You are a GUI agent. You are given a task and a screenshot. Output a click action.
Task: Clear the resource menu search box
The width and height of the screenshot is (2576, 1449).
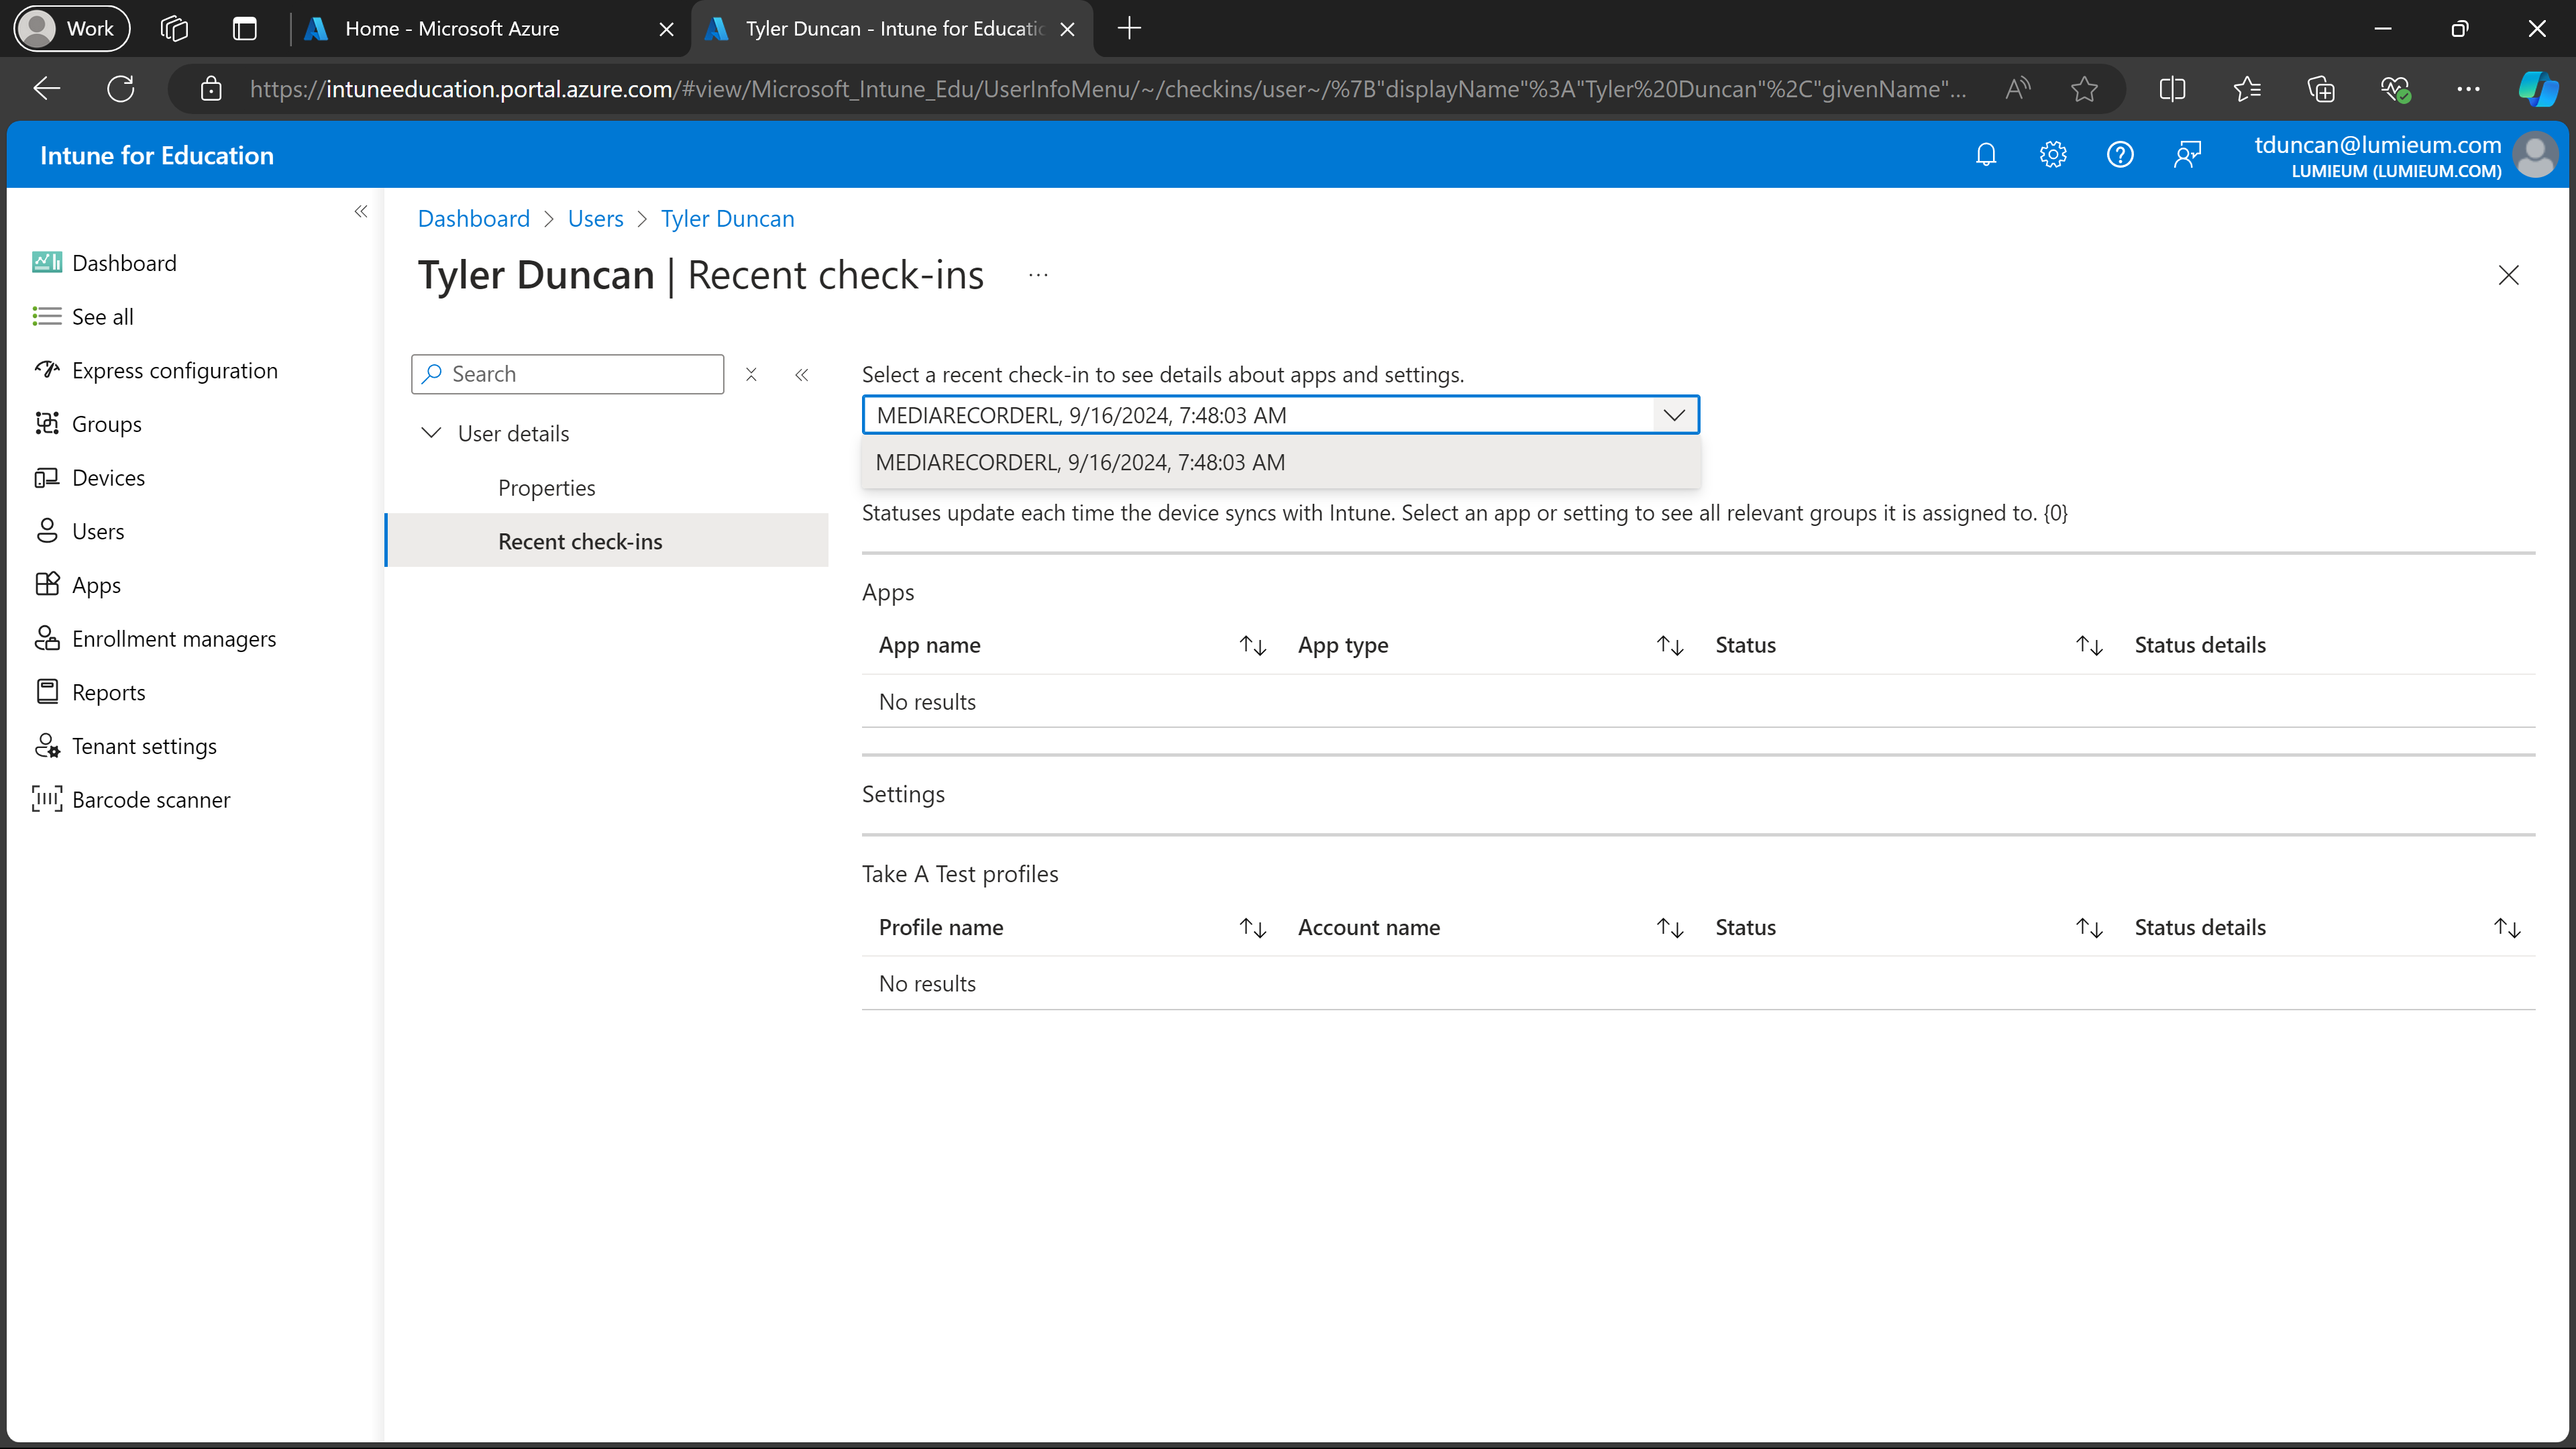tap(751, 374)
